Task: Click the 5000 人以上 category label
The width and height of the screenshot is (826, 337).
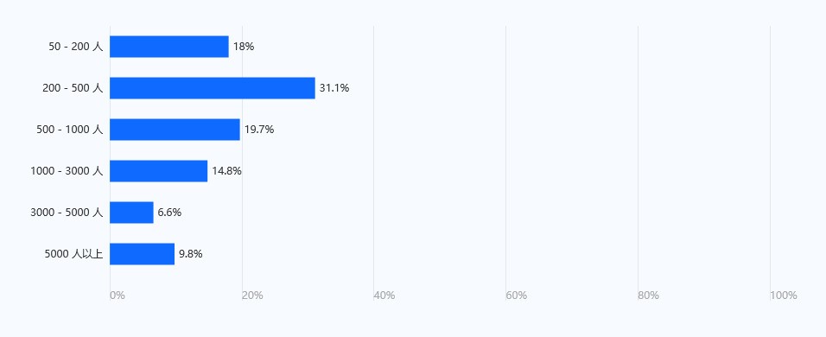Action: click(73, 254)
